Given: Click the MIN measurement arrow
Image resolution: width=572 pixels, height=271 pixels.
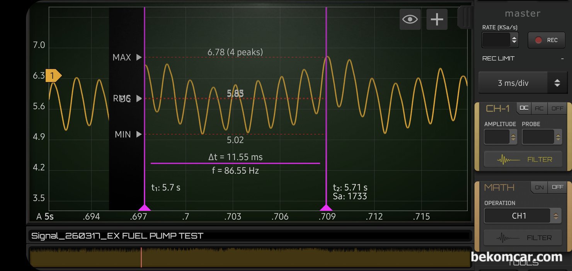Looking at the screenshot, I should pos(139,135).
